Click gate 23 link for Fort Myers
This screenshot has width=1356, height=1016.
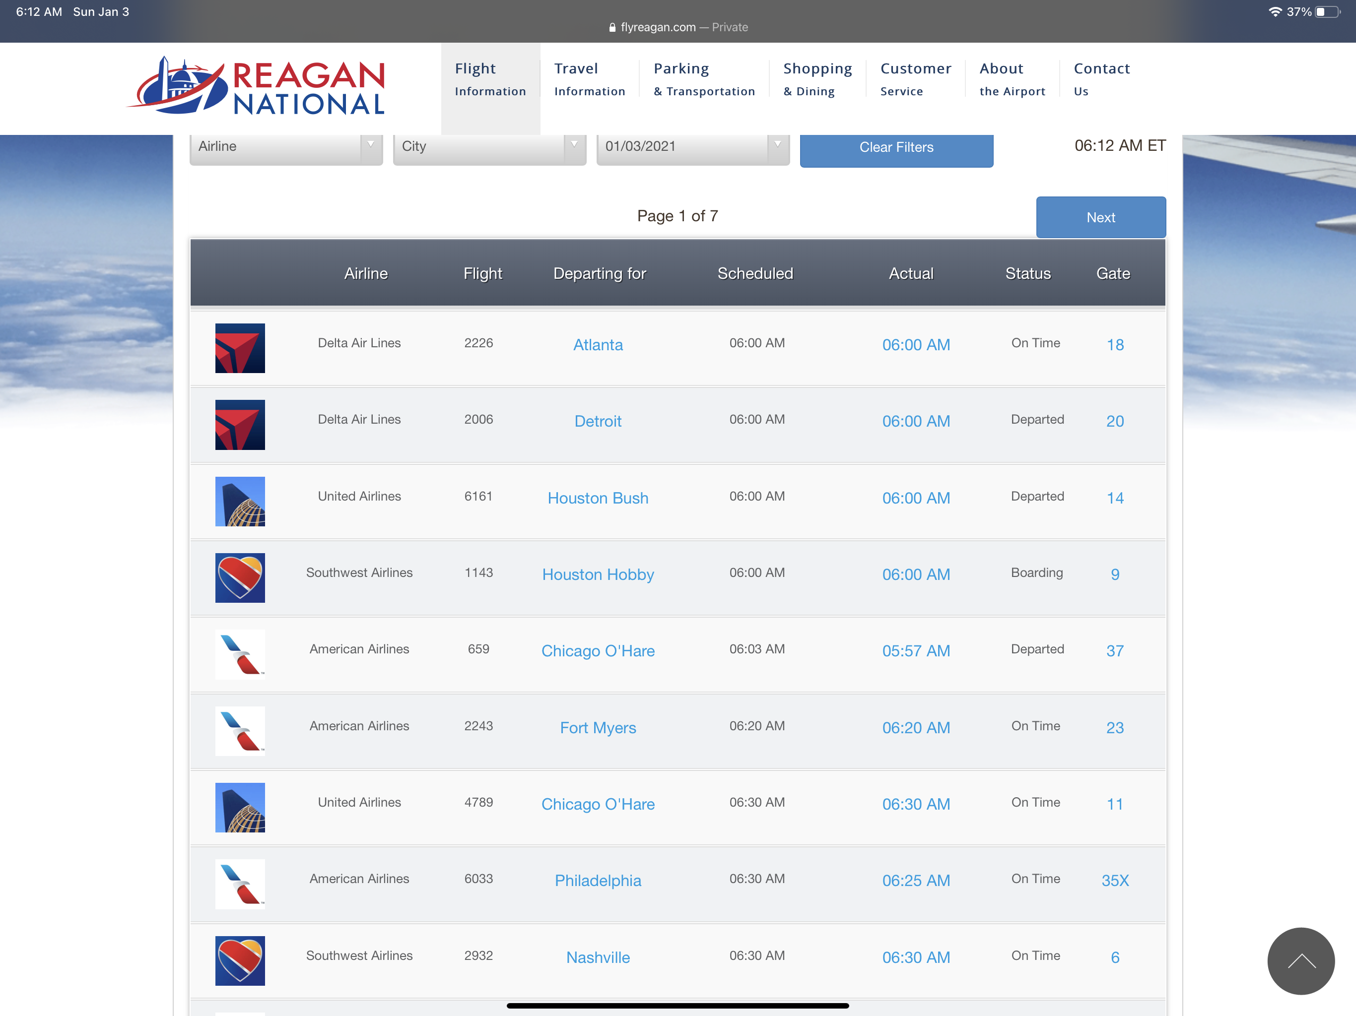1115,728
